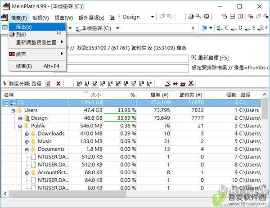270x208 pixels.
Task: Open the Design toolbar dropdown arrow
Action: pyautogui.click(x=153, y=17)
